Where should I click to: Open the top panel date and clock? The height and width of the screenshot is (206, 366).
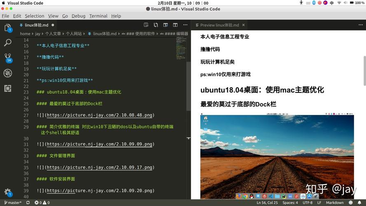[183, 3]
